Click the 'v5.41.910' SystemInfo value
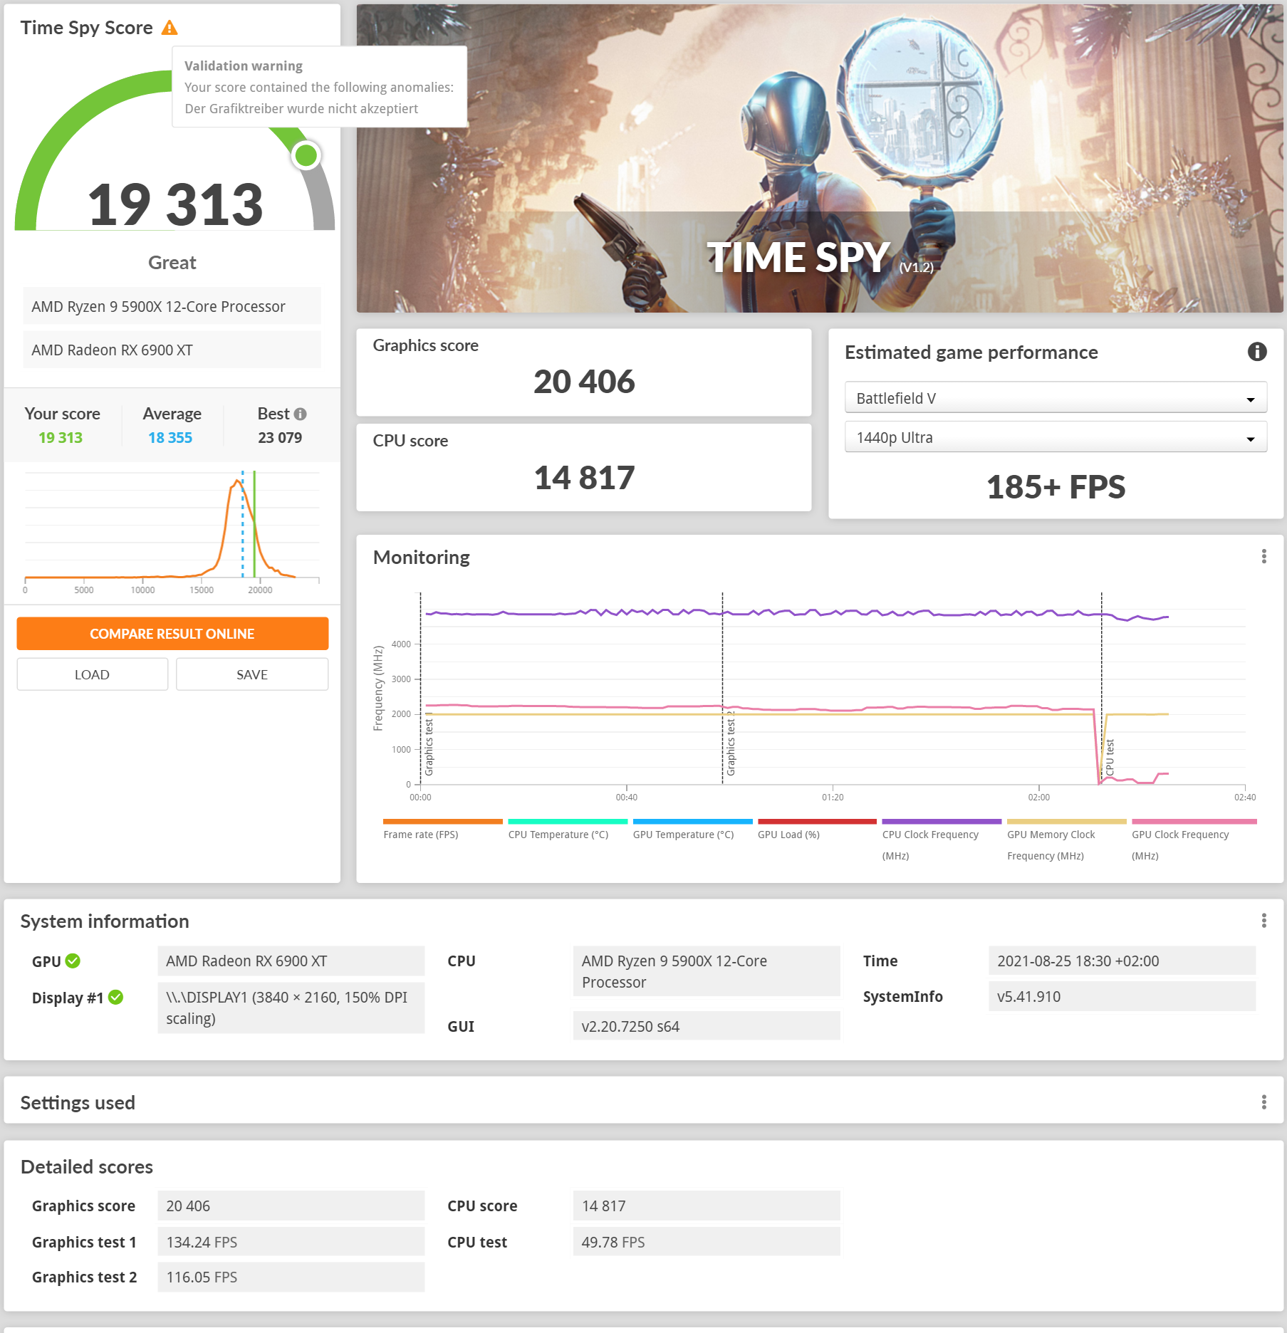 click(x=1122, y=996)
